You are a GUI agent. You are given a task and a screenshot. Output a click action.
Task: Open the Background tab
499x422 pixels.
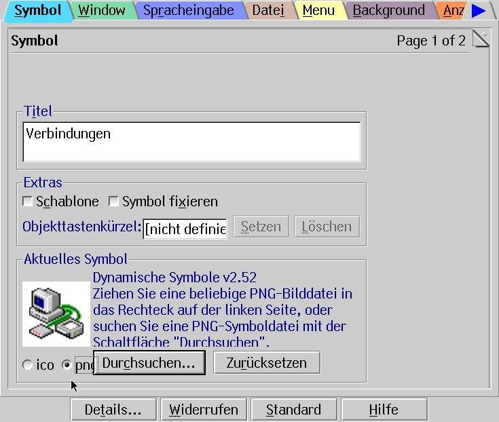389,10
